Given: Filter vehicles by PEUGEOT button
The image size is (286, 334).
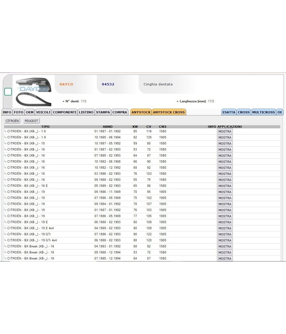Looking at the screenshot, I should (31, 121).
